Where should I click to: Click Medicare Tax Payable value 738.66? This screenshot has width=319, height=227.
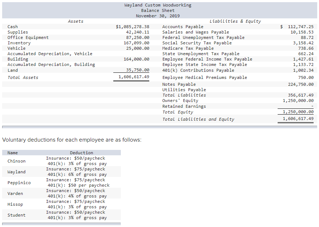click(306, 48)
